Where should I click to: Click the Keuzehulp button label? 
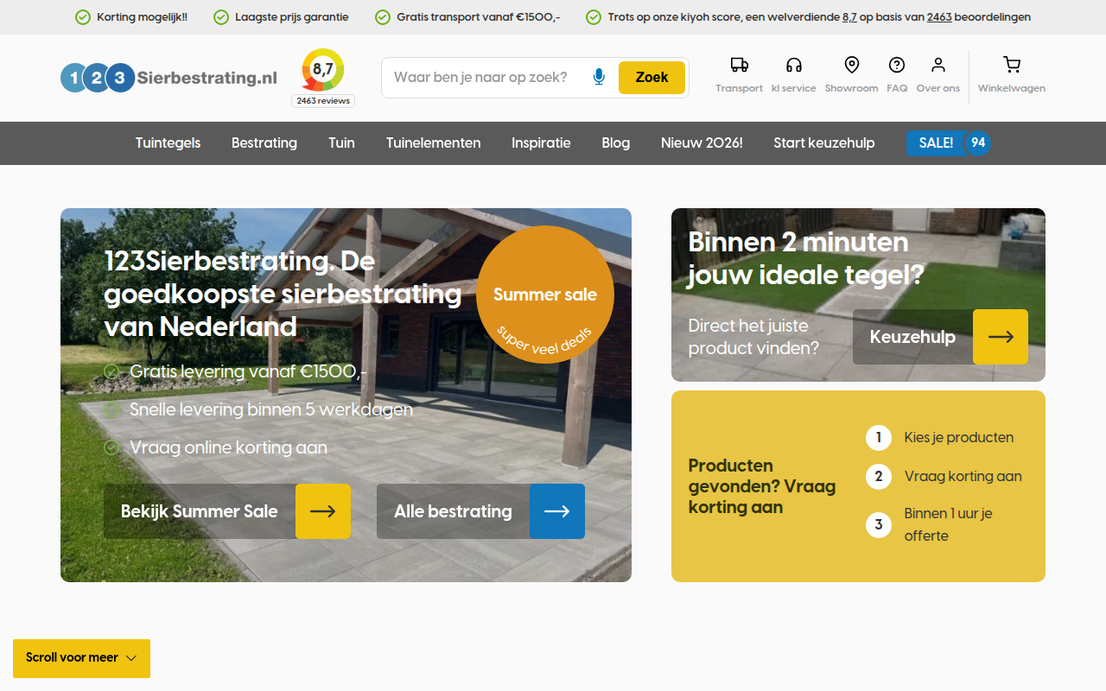(912, 337)
